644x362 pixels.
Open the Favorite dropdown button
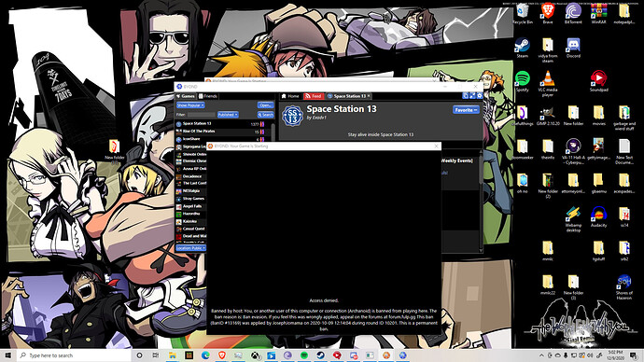click(466, 109)
